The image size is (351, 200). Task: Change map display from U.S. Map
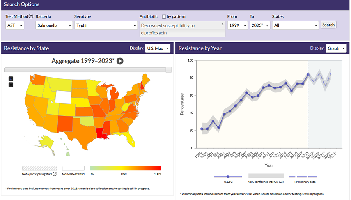click(x=158, y=48)
